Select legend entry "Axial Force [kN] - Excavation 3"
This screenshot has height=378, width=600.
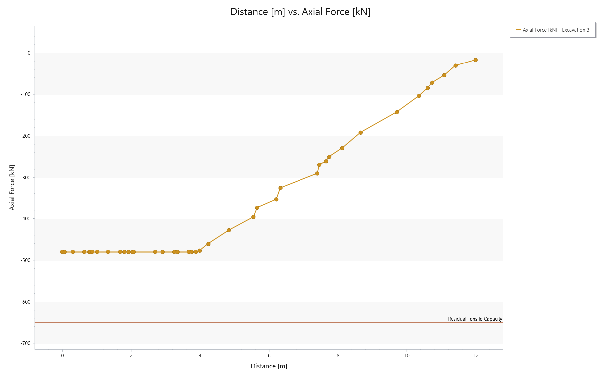tap(553, 30)
